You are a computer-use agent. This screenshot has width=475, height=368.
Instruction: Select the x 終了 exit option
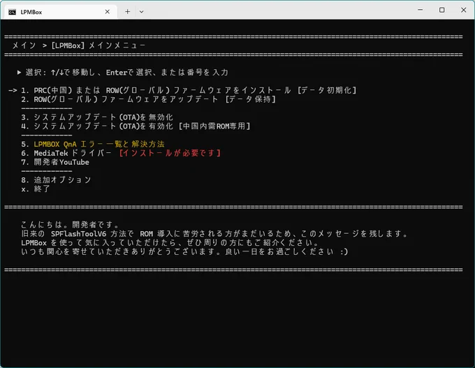tap(36, 189)
